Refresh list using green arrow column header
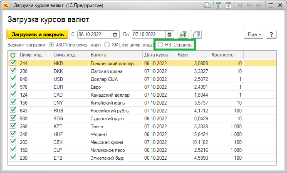The image size is (287, 173). [13, 55]
